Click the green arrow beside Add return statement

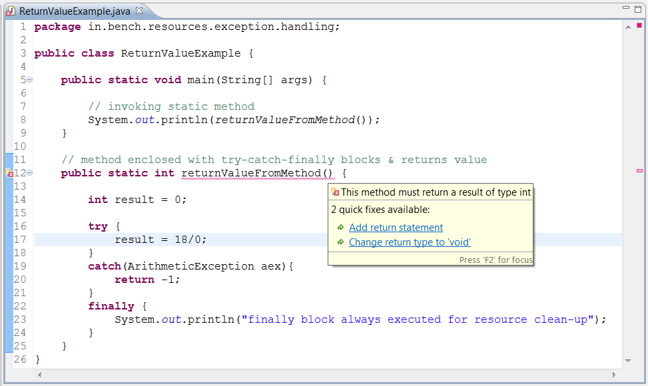pos(340,228)
